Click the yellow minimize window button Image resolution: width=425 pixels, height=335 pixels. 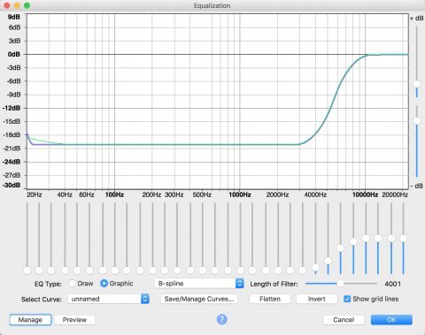pyautogui.click(x=17, y=5)
